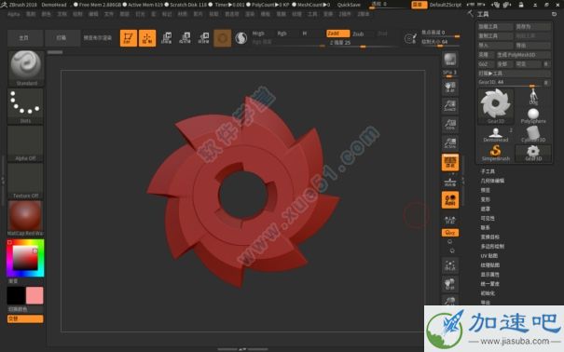Select the PolySphere tool thumbnail
Image resolution: width=564 pixels, height=352 pixels.
tap(533, 115)
